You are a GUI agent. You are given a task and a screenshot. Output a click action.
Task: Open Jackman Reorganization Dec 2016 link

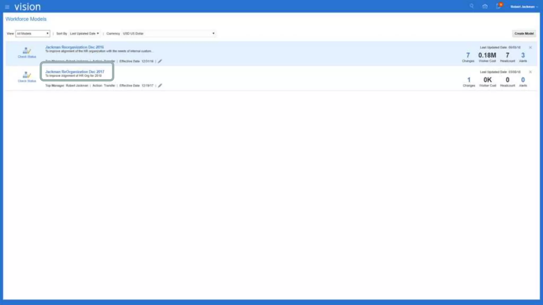click(x=75, y=47)
